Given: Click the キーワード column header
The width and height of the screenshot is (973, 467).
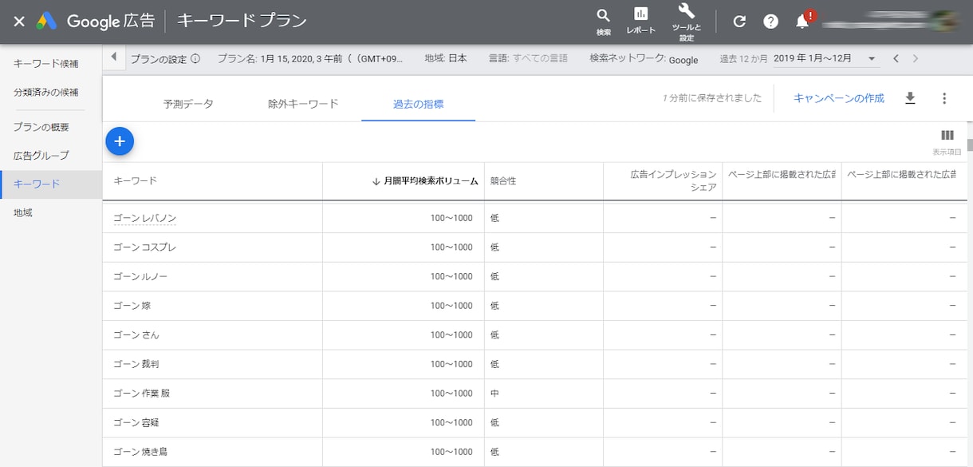Looking at the screenshot, I should pyautogui.click(x=136, y=181).
